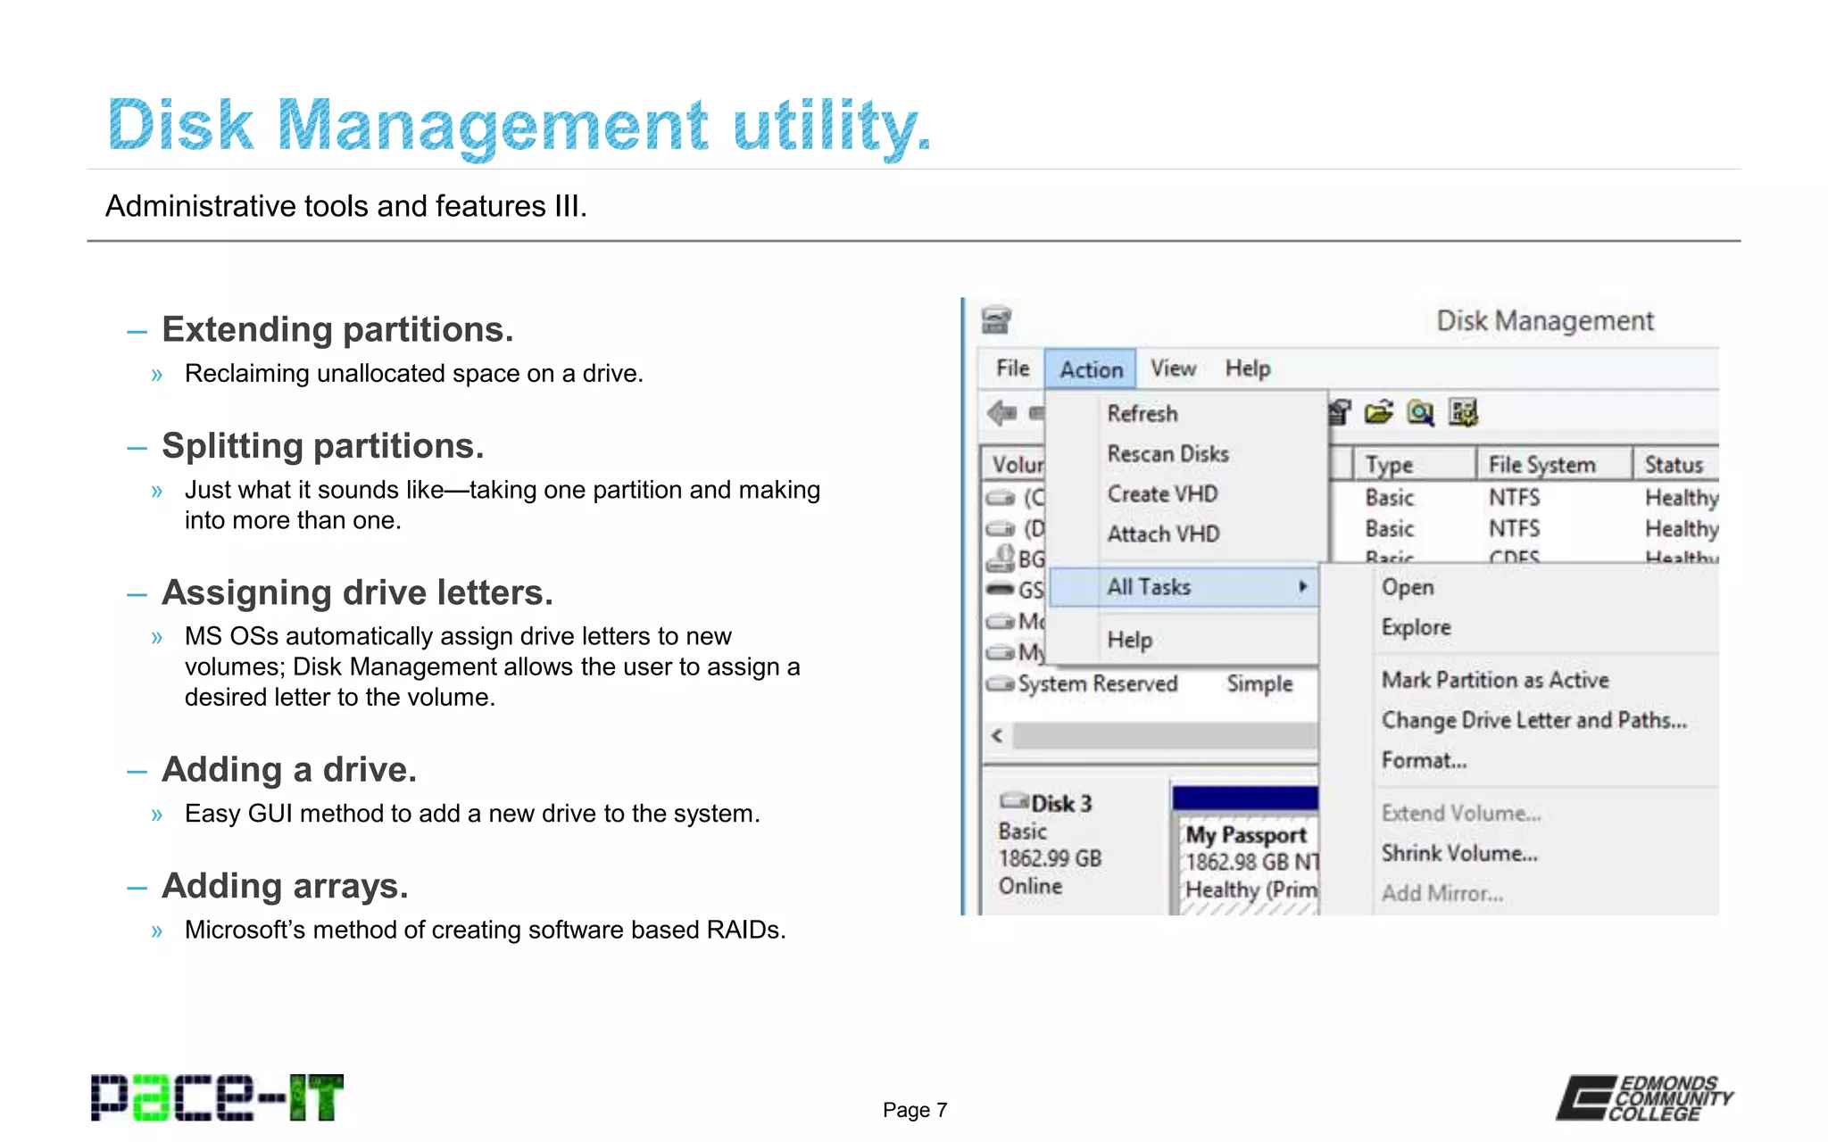Viewport: 1828px width, 1142px height.
Task: Click the greyed Extend Volume... entry
Action: (1461, 813)
